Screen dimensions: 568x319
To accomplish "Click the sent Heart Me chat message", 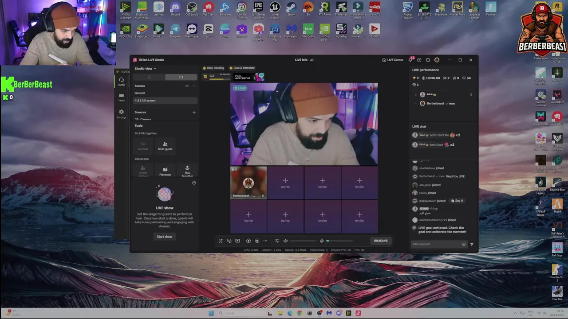I will pos(436,135).
